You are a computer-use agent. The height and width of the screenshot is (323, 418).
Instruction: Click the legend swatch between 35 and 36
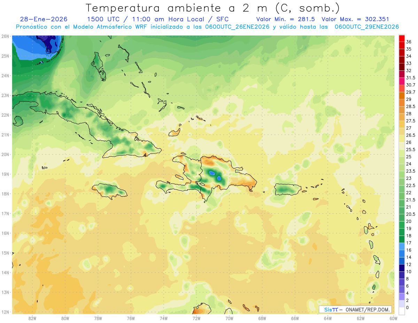coord(402,45)
